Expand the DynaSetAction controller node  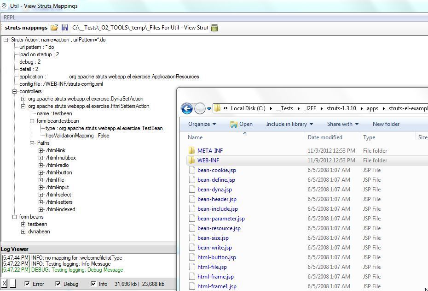[23, 99]
